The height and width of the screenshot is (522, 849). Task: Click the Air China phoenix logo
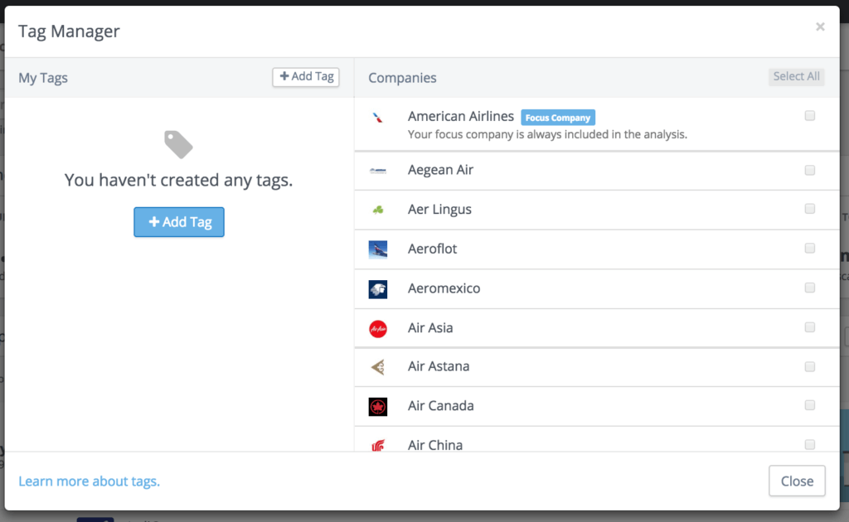tap(378, 445)
